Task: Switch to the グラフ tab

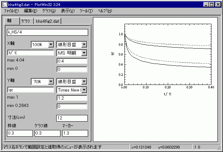Action: [x=26, y=21]
